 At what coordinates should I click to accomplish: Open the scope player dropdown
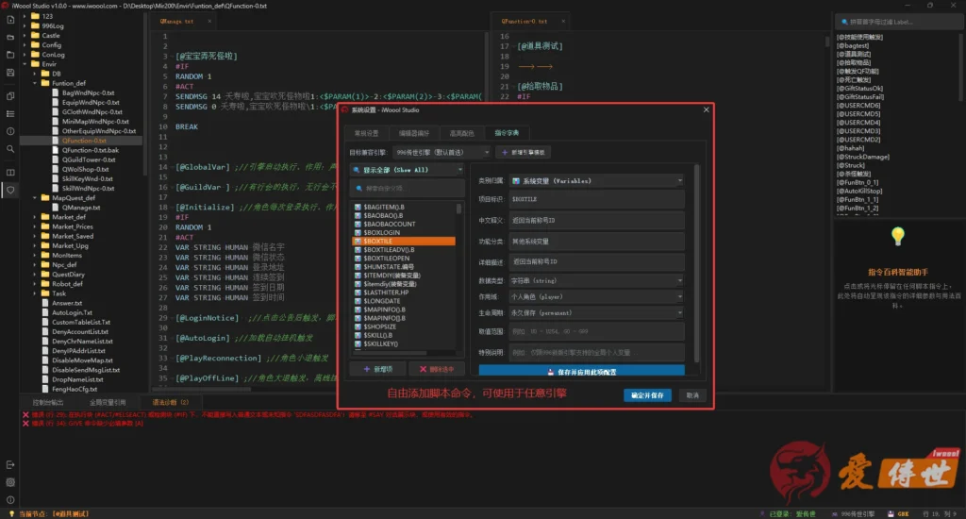[x=596, y=296]
